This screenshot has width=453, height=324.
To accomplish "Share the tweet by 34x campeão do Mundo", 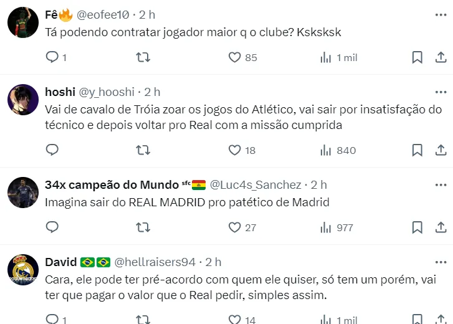I will [441, 227].
